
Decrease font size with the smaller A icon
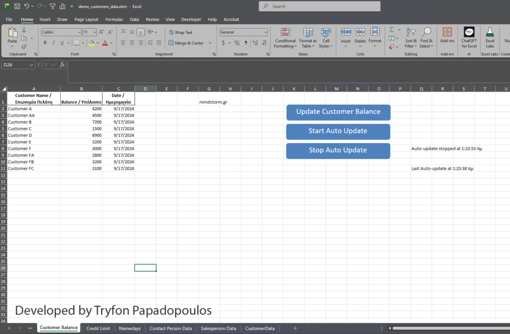[110, 32]
